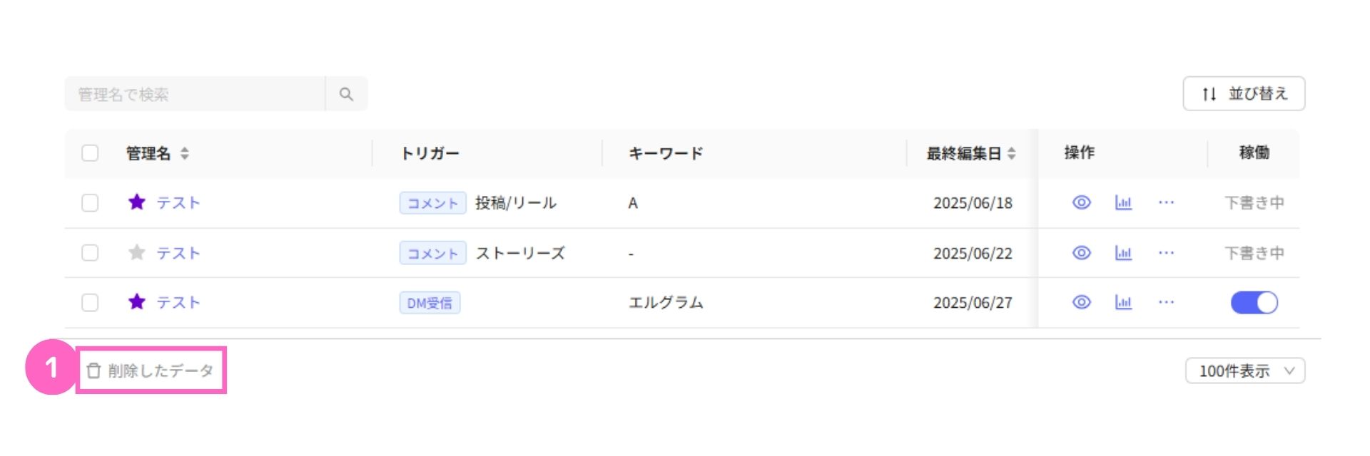Sort by 管理名 column arrows

185,153
